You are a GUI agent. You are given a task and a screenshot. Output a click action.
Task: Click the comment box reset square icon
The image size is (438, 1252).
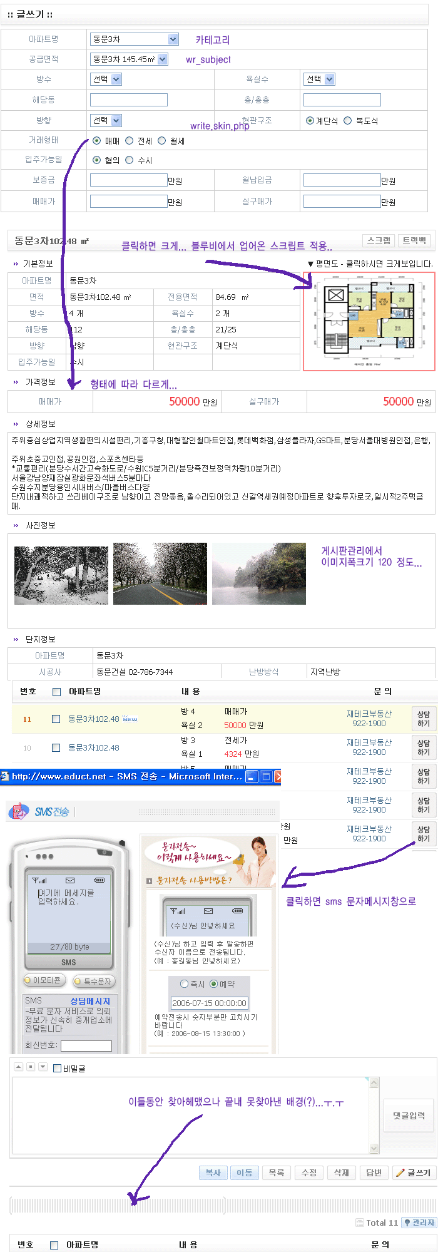coord(31,1067)
